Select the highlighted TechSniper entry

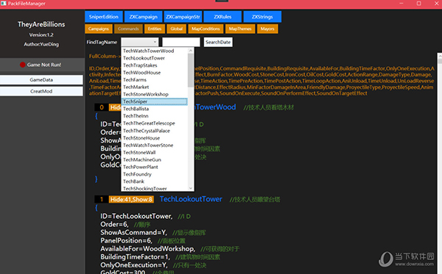155,101
